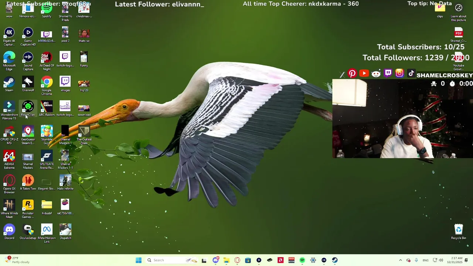
Task: Select the Overwolf desktop icon
Action: pos(28,84)
